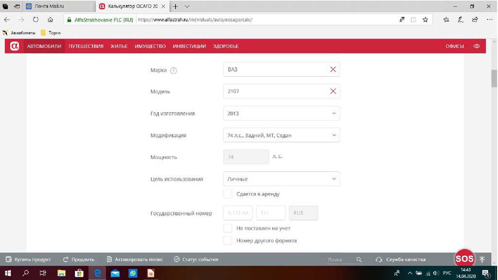Check the Не поставлен на учет checkbox
498x280 pixels.
(228, 228)
